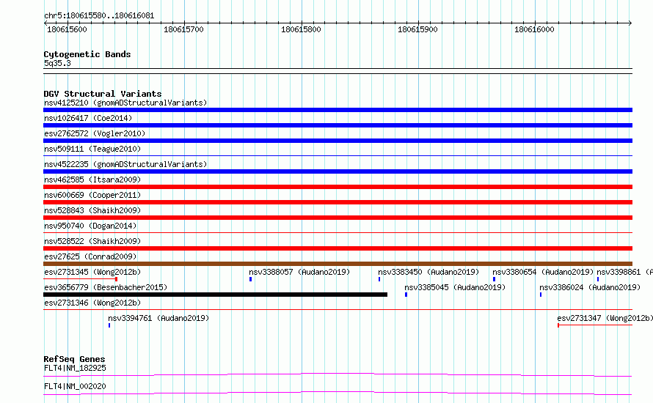Screen dimensions: 653x403
Task: Click nsv509111 (Teague2010) label
Action: pyautogui.click(x=92, y=149)
